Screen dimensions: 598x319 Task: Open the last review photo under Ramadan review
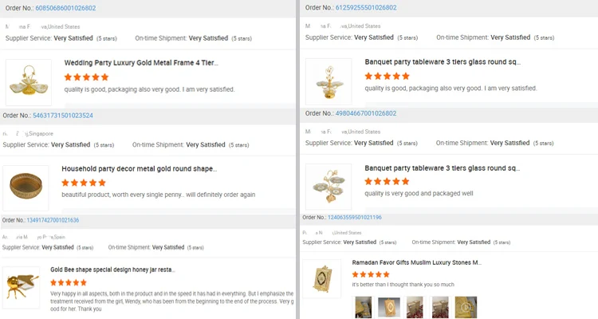click(466, 307)
